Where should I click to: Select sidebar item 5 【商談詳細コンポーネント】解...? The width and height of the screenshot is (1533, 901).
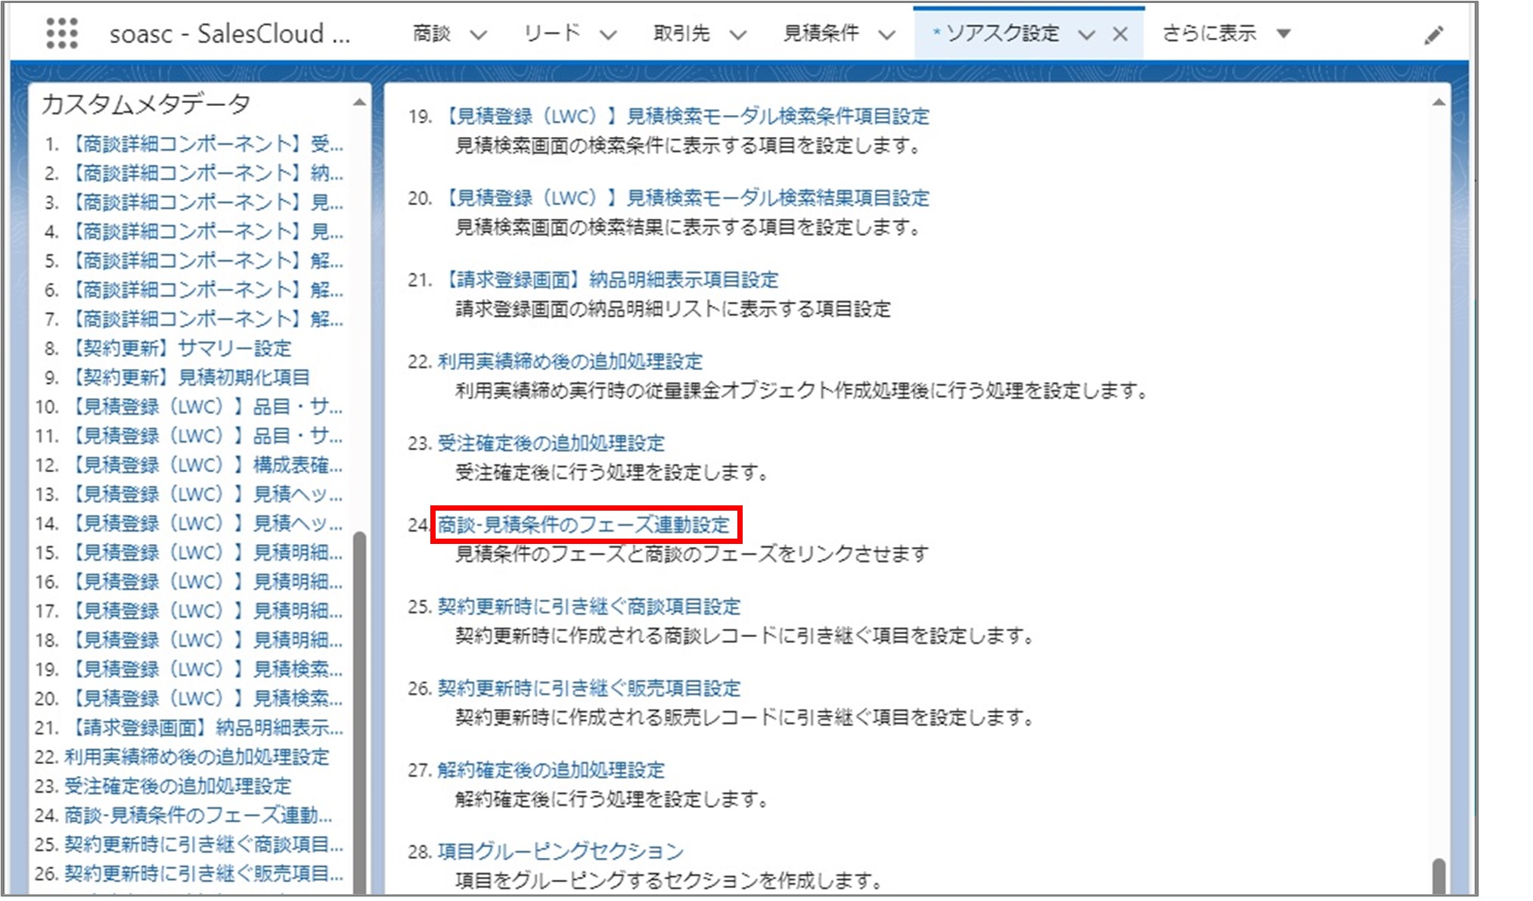[x=203, y=260]
